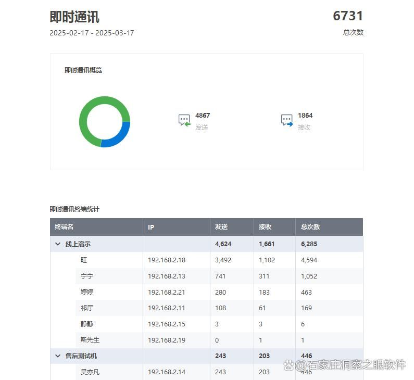The width and height of the screenshot is (414, 380).
Task: Click received value 61 for 祁厅
Action: pos(262,308)
